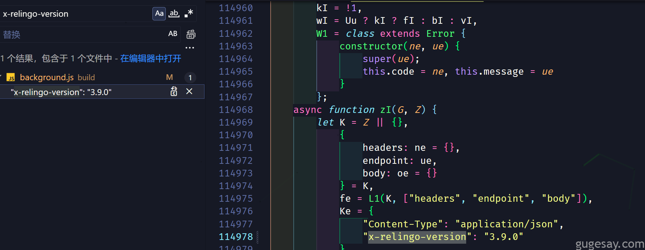
Task: Focus the x-relingo-version search input
Action: (76, 14)
